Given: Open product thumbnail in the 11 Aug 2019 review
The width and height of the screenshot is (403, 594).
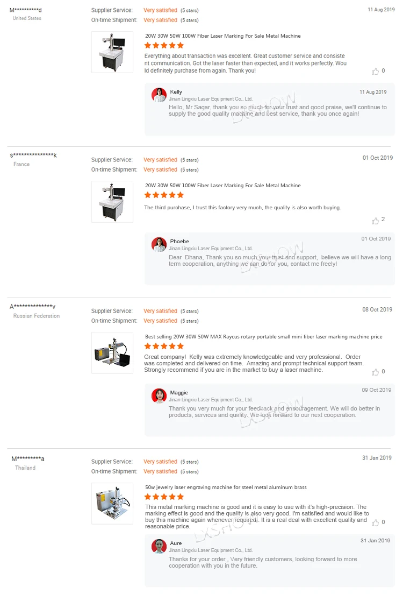Looking at the screenshot, I should [112, 52].
